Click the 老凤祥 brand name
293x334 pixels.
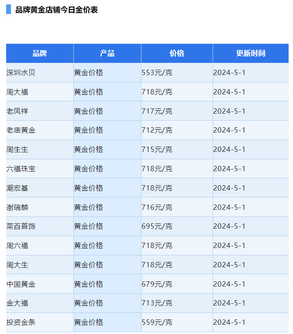[17, 111]
